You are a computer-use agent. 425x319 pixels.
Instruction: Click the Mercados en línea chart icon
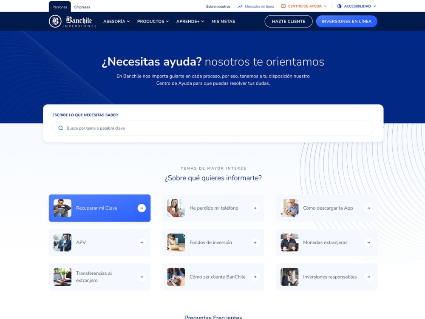point(240,6)
